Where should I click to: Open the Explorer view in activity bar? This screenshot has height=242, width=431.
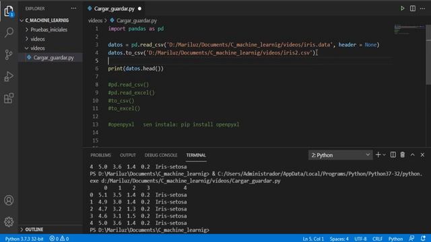[9, 11]
